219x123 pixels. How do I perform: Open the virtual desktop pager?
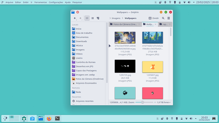[14, 119]
